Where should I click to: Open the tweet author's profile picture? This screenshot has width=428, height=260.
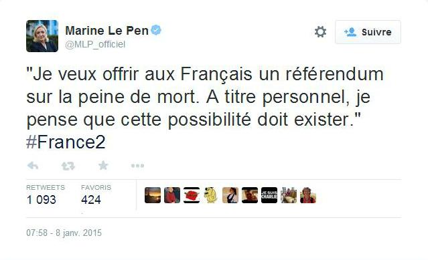coord(42,36)
